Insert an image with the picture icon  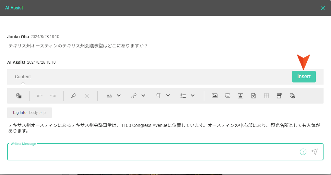point(215,96)
